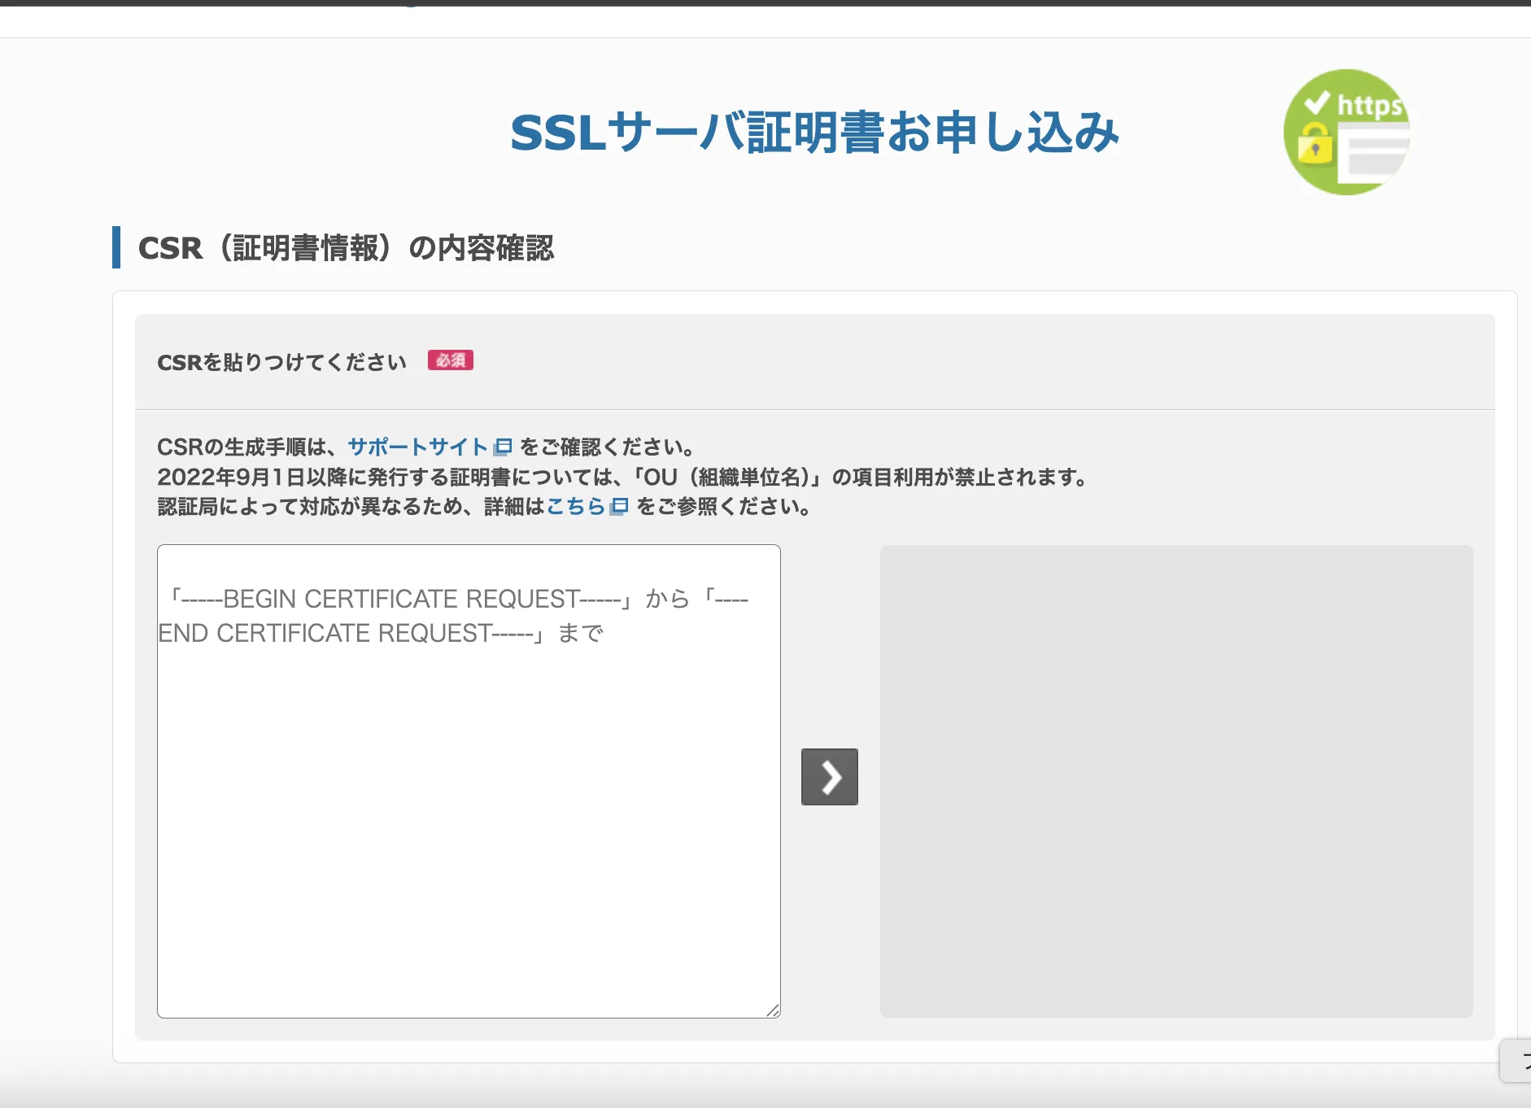Click the red 必須 required badge

[450, 360]
